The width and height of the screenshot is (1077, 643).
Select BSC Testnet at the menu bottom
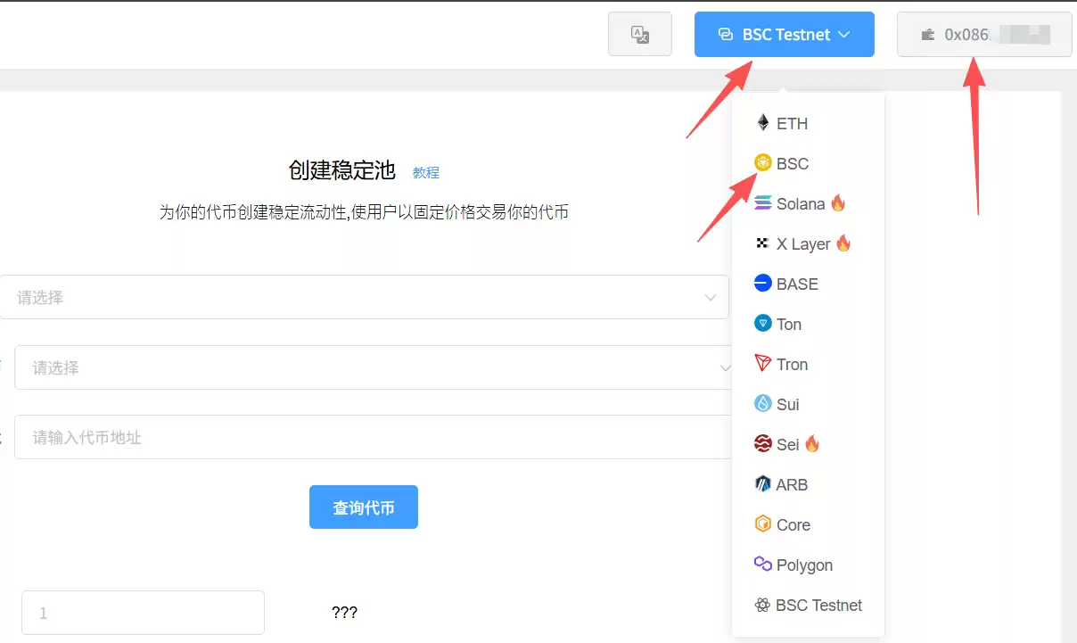[x=807, y=605]
